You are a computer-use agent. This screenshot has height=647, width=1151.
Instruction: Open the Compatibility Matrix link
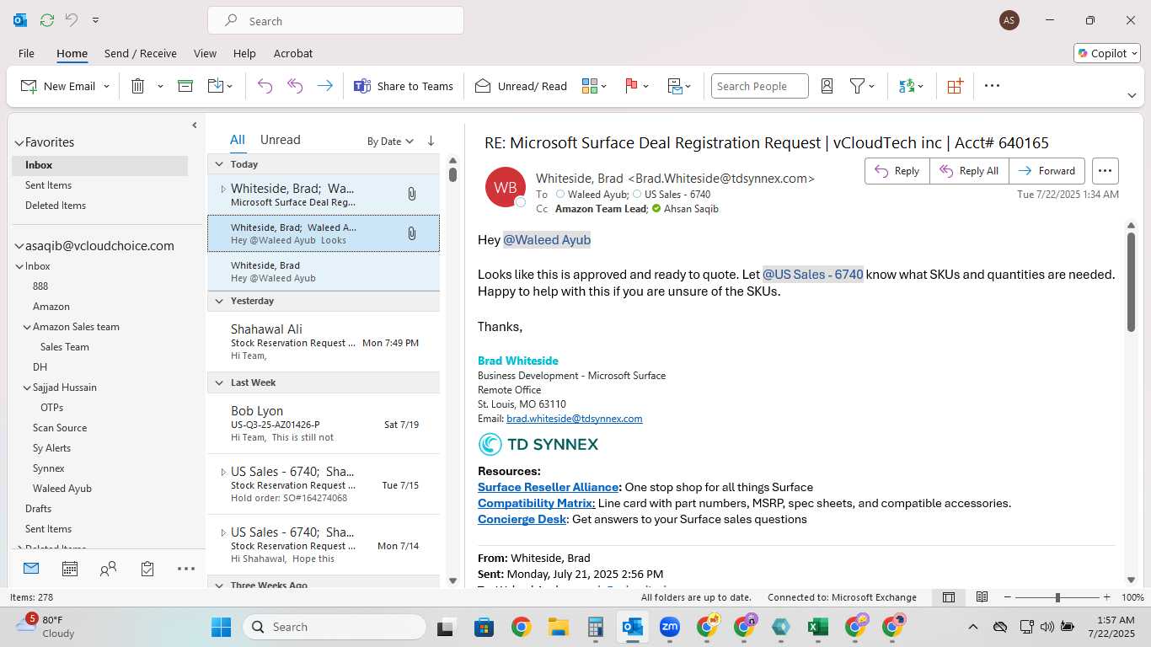pos(537,504)
